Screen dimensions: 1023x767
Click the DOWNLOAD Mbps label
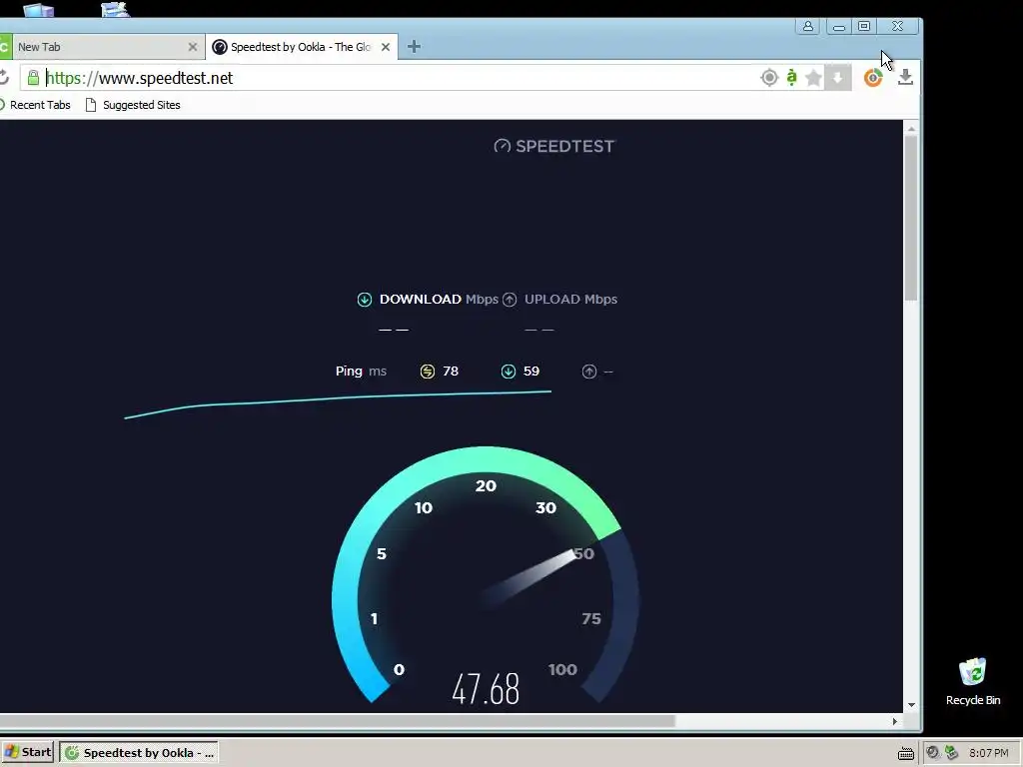point(439,300)
